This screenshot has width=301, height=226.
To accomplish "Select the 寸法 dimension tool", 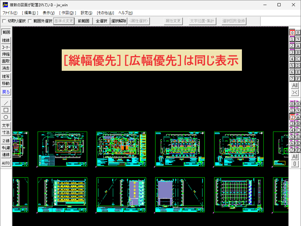I will (x=6, y=133).
